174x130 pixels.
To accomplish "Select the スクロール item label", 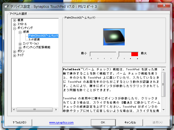I will tap(22, 24).
